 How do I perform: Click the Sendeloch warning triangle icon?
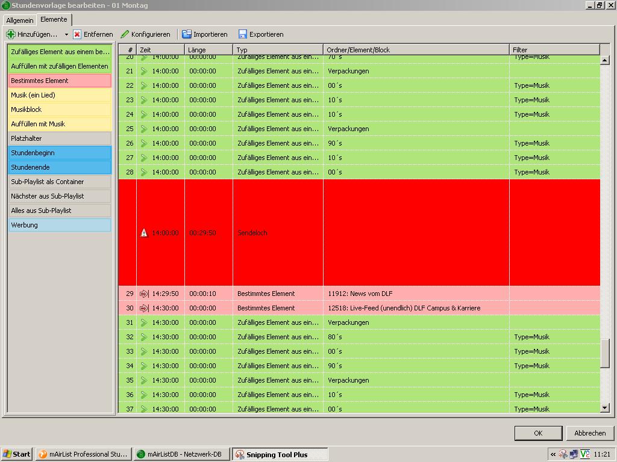click(x=144, y=233)
